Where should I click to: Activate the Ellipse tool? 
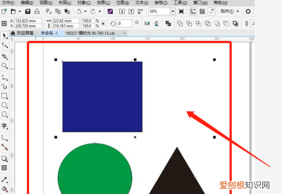click(x=4, y=105)
